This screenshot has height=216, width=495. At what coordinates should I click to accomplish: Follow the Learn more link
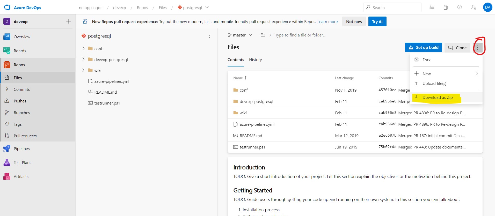click(327, 21)
